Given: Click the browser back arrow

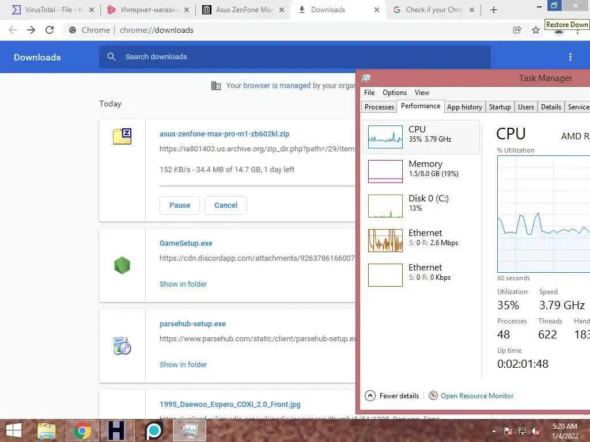Looking at the screenshot, I should (13, 30).
